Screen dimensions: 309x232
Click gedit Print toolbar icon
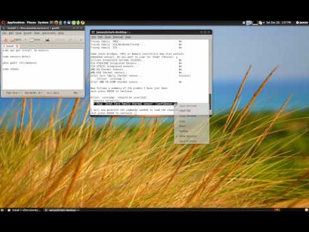click(48, 39)
